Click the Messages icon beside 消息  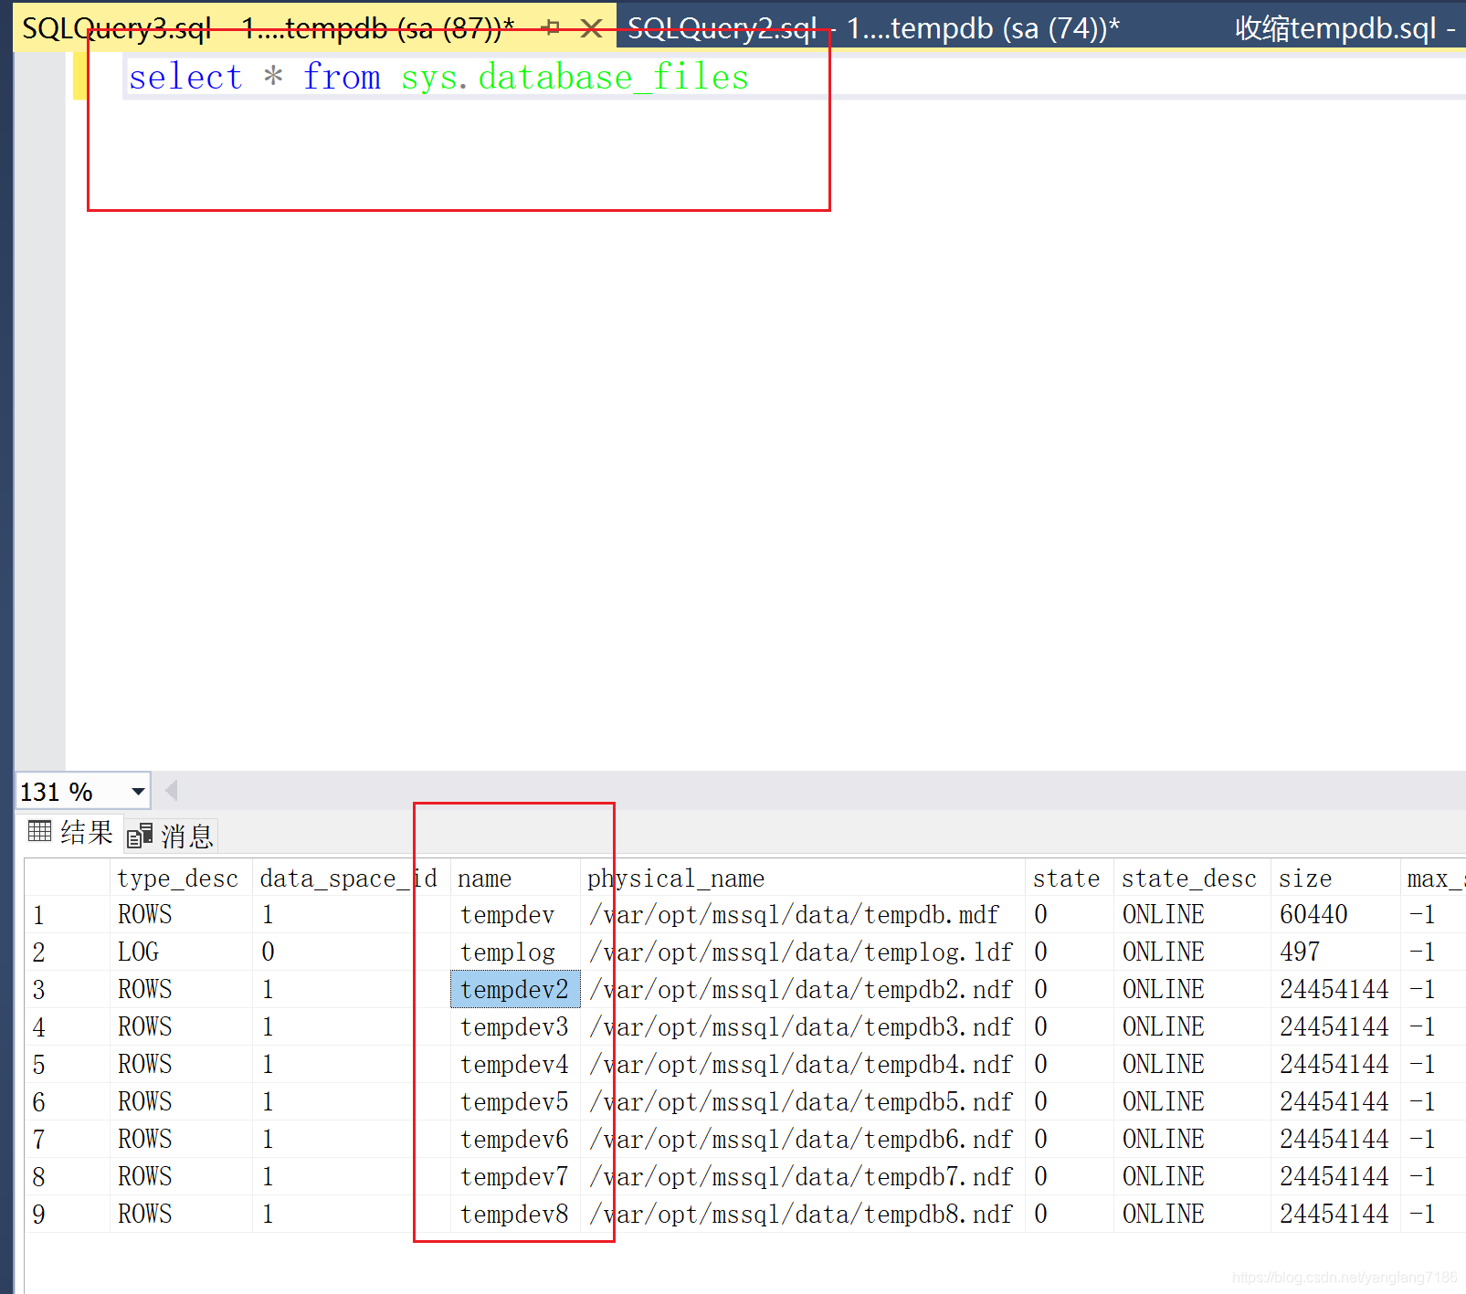(138, 834)
